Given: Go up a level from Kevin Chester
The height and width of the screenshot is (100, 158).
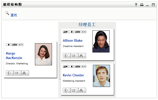Looking at the screenshot, I should coord(72,67).
